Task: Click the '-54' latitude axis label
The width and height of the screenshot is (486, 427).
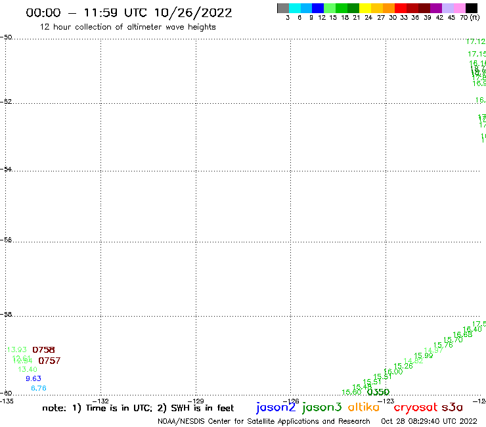Action: pyautogui.click(x=6, y=169)
